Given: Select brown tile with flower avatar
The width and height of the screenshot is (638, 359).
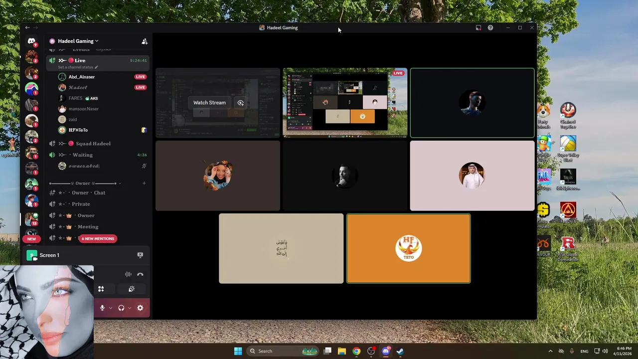Looking at the screenshot, I should point(218,176).
